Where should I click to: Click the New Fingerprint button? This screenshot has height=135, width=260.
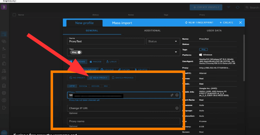pyautogui.click(x=199, y=22)
